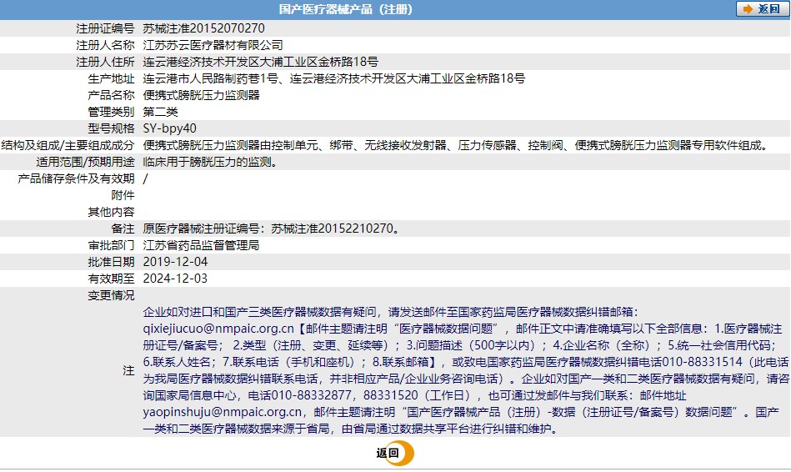Select intended use text 临床用于膀胱压力的监测。
This screenshot has height=472, width=791.
pyautogui.click(x=210, y=162)
